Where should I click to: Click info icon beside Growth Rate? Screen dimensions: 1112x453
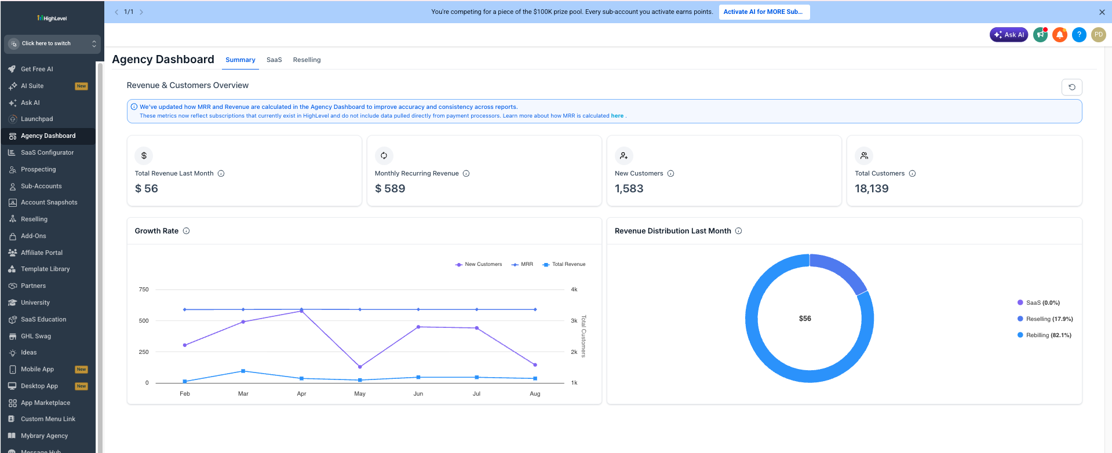point(186,231)
